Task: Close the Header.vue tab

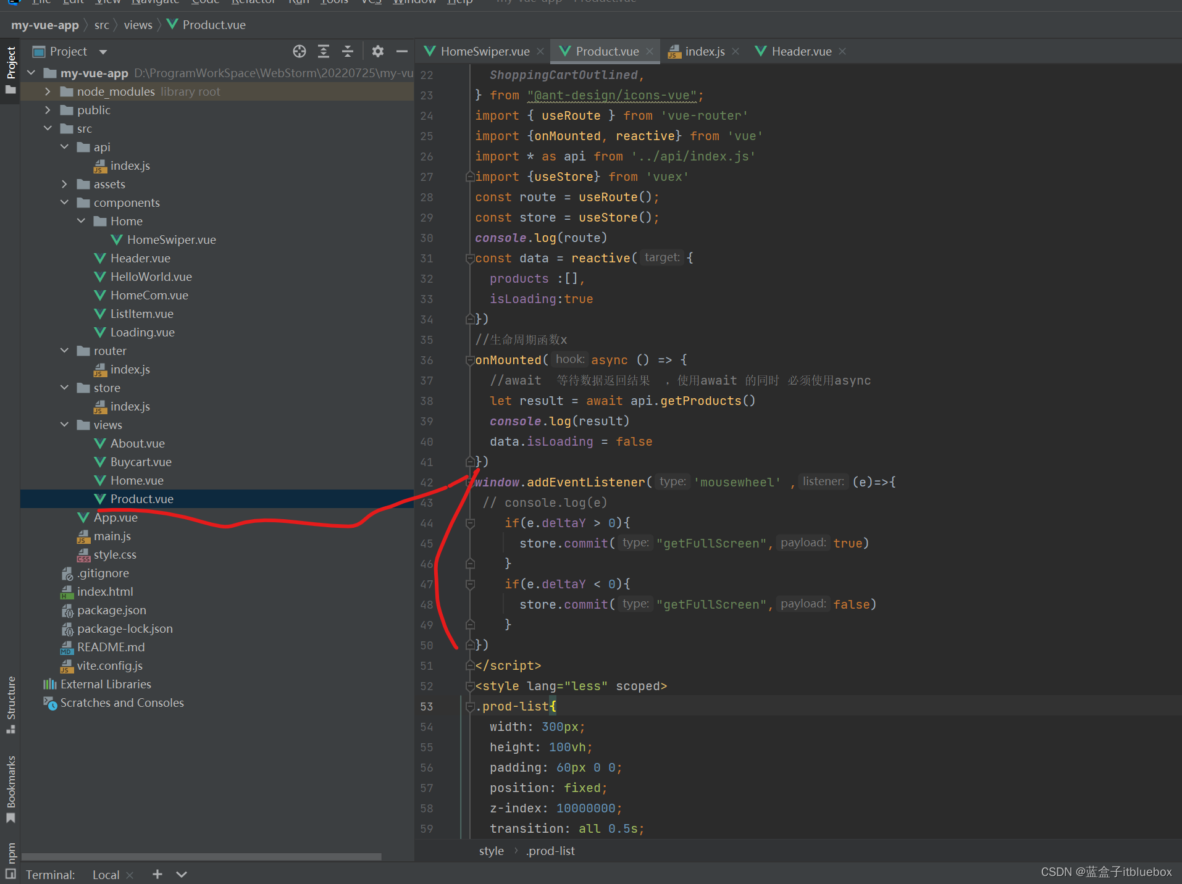Action: point(842,51)
